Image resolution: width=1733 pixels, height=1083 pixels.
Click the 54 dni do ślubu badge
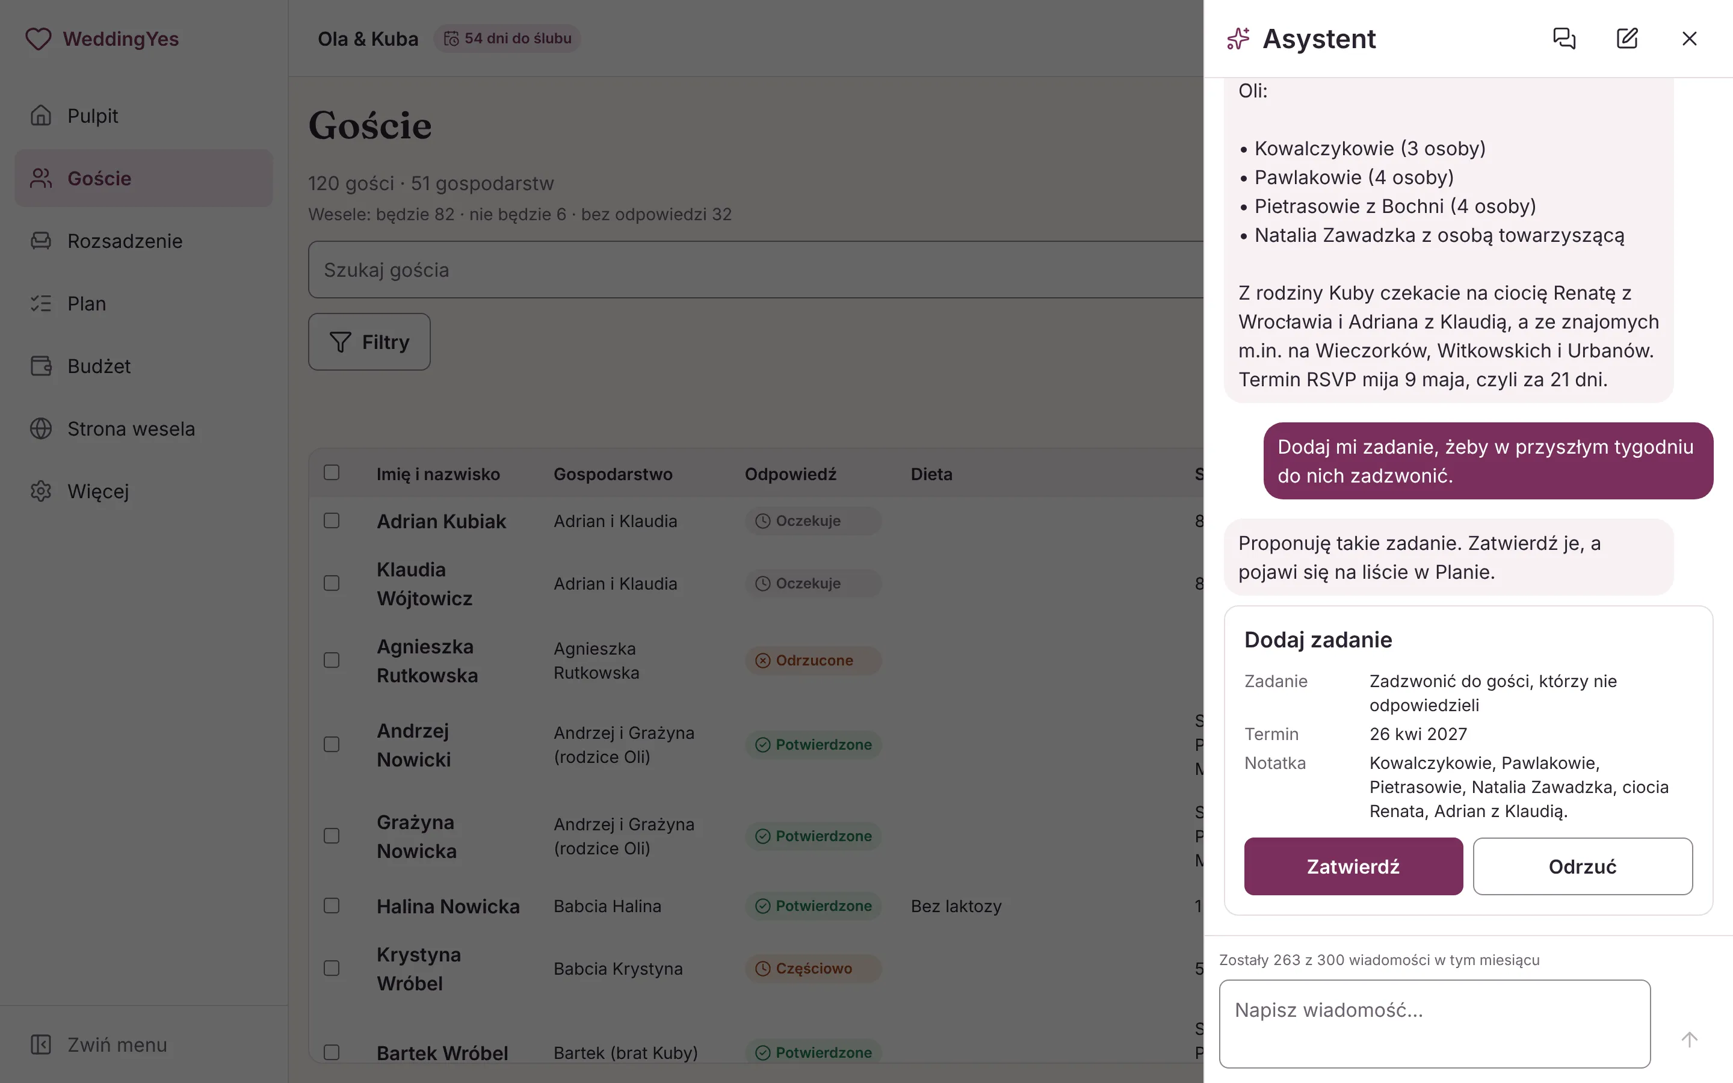[507, 39]
